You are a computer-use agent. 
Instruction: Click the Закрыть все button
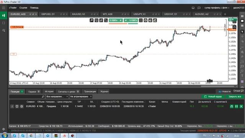(235, 97)
